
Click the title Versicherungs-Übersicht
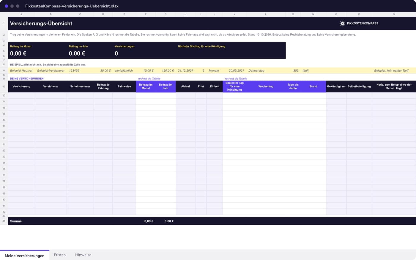41,23
